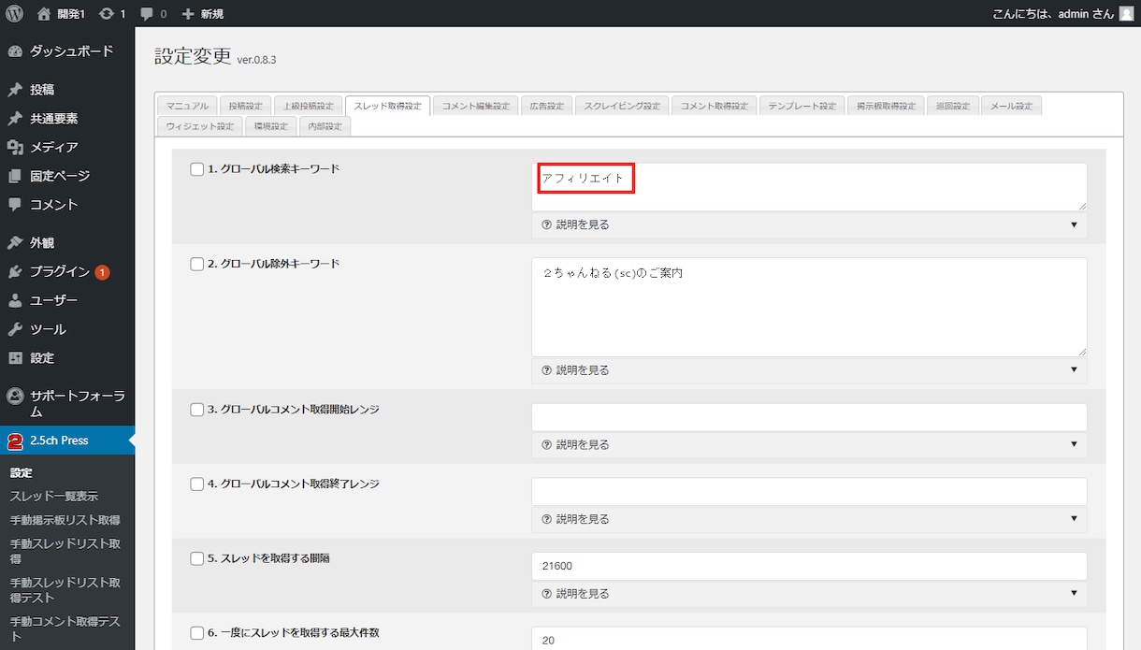Open the WordPress logo menu
Screen dimensions: 1141x650
point(14,13)
